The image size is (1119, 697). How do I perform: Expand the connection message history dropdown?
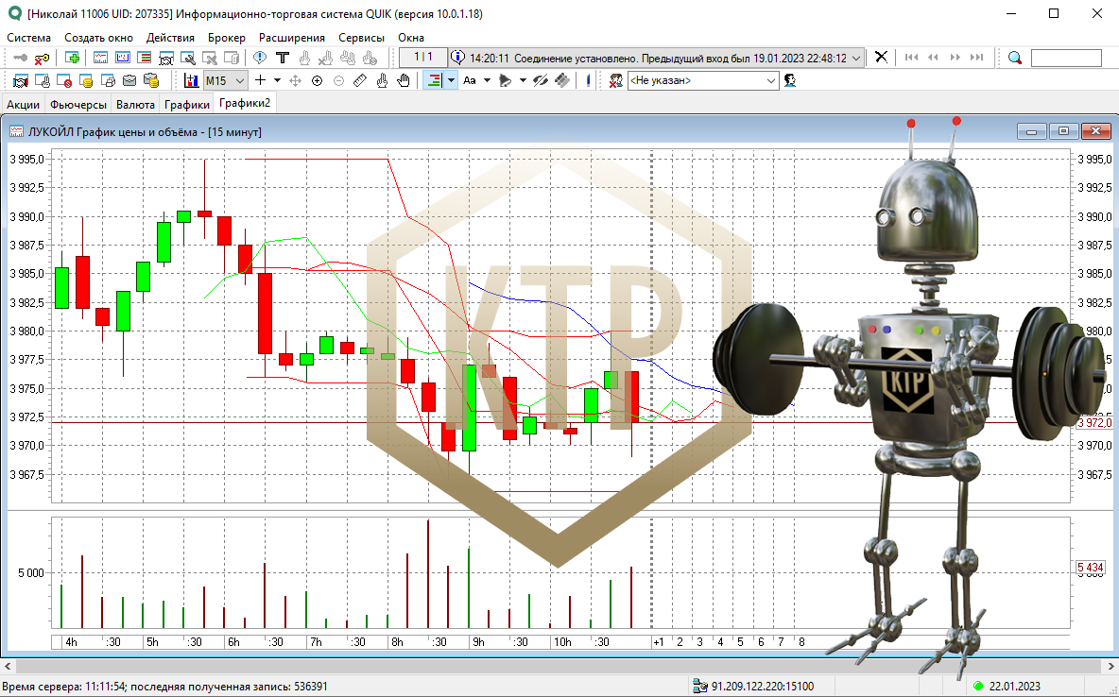click(x=856, y=58)
